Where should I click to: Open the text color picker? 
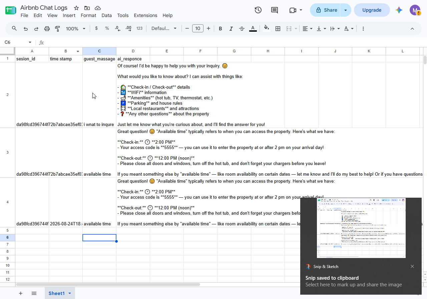(253, 29)
